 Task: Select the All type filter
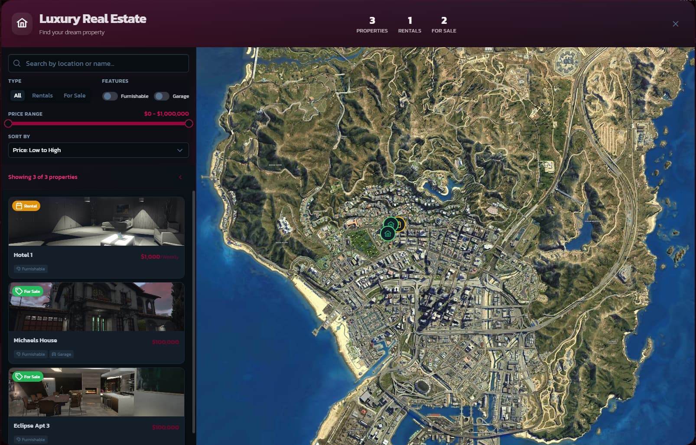coord(18,95)
